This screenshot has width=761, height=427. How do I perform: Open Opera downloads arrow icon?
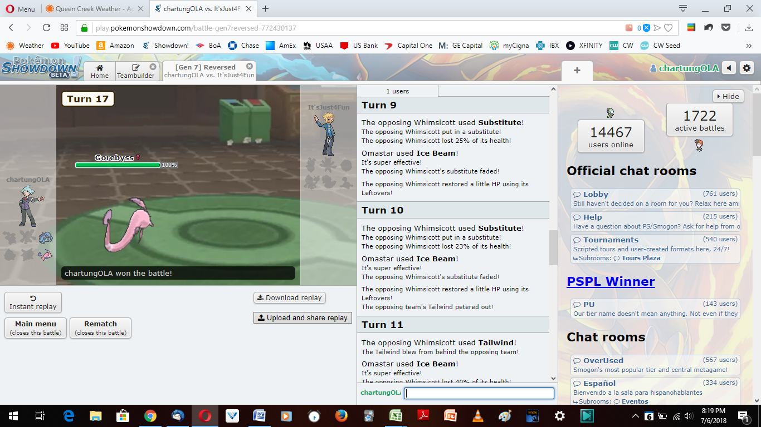748,28
